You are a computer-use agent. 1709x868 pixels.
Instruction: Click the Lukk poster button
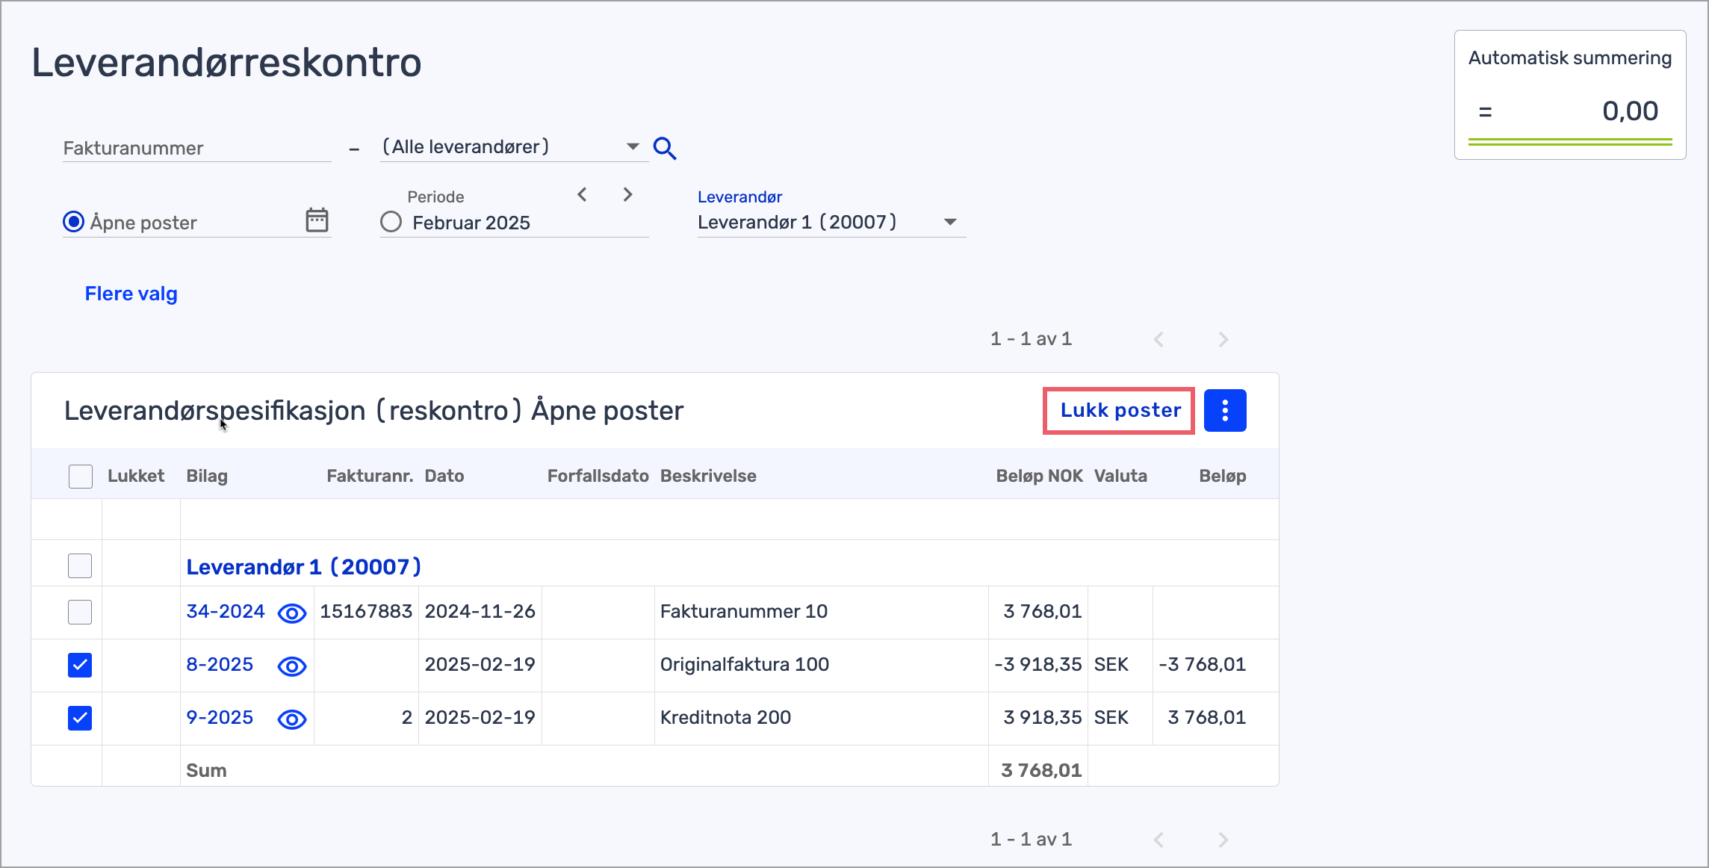tap(1120, 410)
